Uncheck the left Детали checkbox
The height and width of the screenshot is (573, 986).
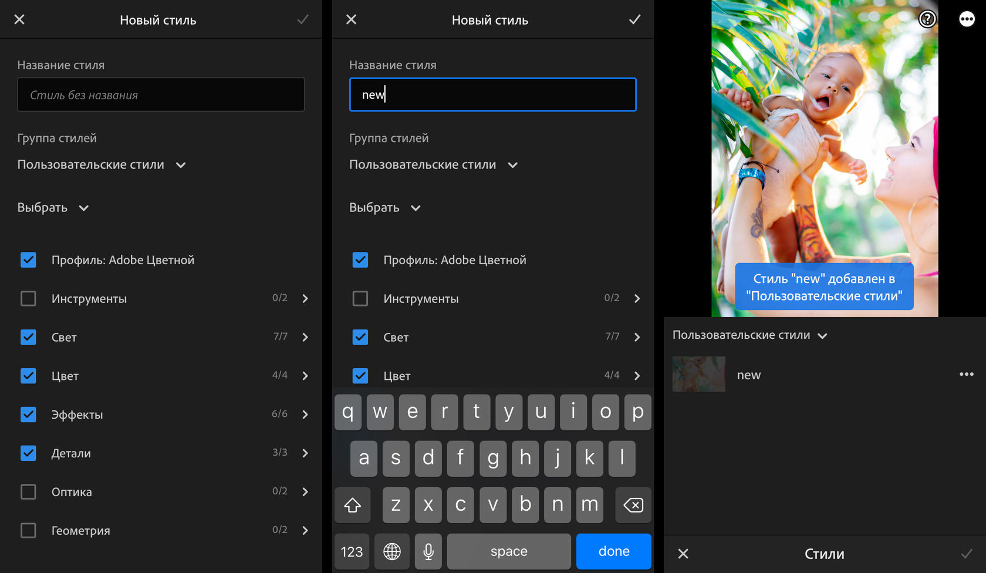pyautogui.click(x=28, y=453)
